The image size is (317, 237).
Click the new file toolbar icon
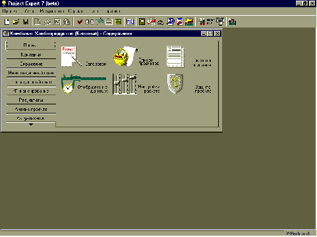pyautogui.click(x=7, y=22)
